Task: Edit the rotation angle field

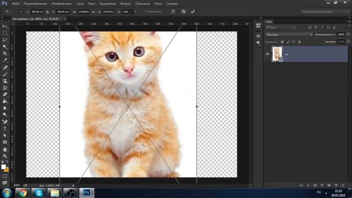Action: [x=128, y=12]
